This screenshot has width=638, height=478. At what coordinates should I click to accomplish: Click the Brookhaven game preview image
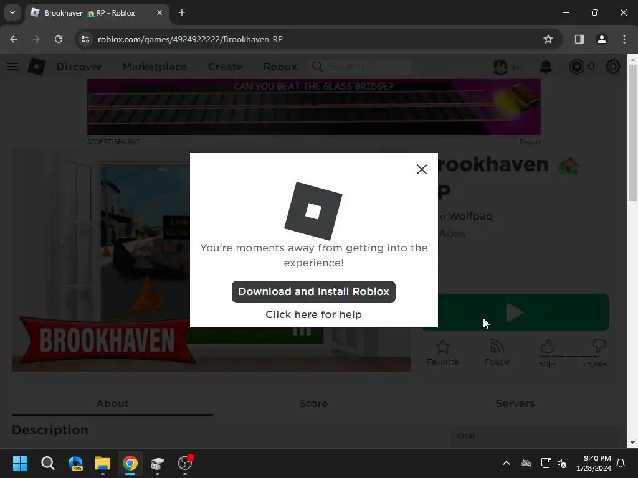click(211, 260)
